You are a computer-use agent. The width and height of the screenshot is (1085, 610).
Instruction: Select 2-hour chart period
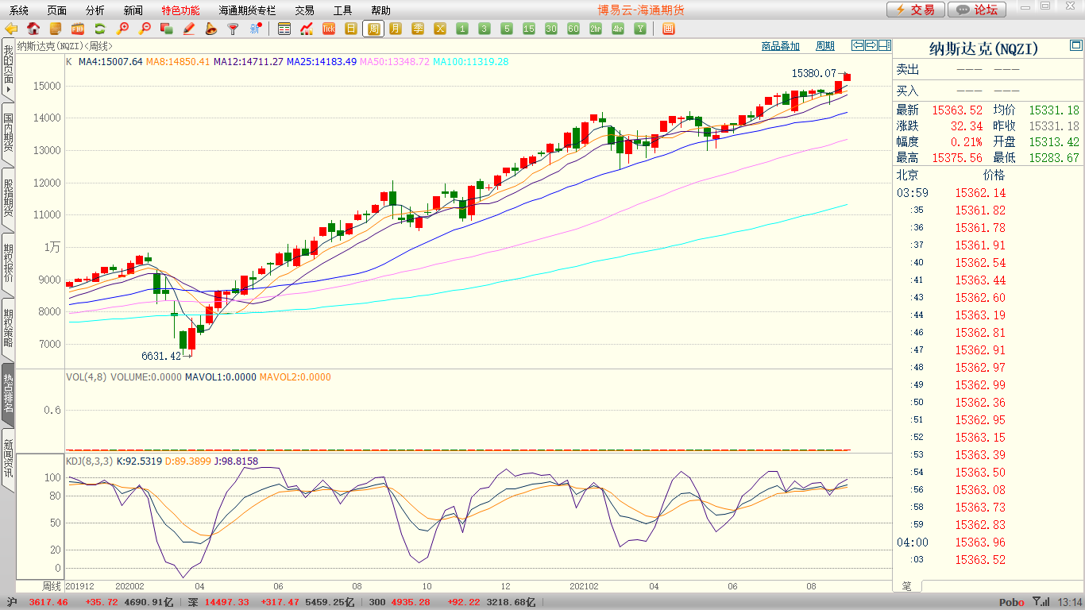pos(596,29)
